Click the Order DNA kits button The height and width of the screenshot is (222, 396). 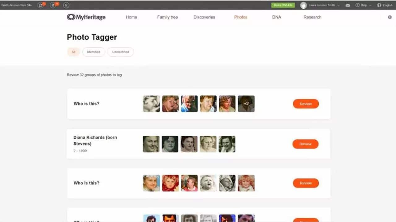pos(283,5)
